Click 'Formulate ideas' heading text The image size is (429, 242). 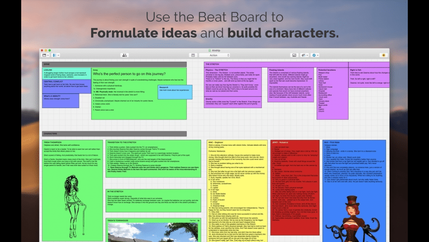click(x=143, y=33)
